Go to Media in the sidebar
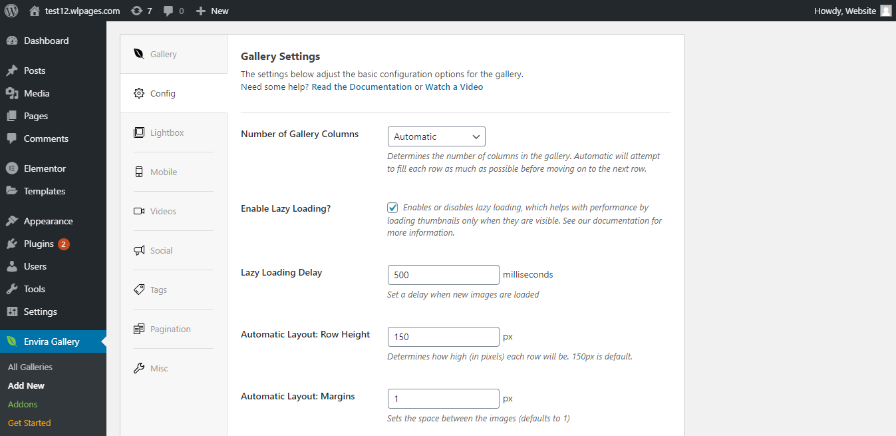The image size is (896, 436). tap(53, 93)
